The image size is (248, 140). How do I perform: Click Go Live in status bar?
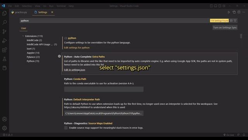229,135
